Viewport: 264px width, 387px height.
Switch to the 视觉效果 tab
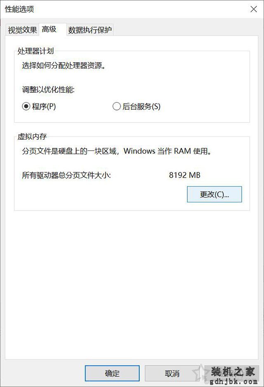click(22, 30)
